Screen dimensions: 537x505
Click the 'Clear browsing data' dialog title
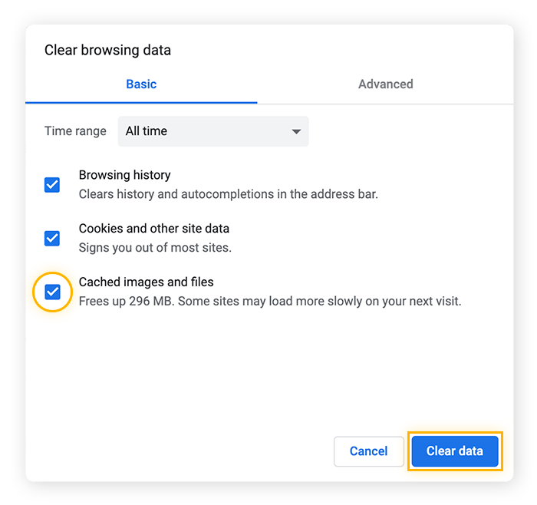[x=107, y=51]
